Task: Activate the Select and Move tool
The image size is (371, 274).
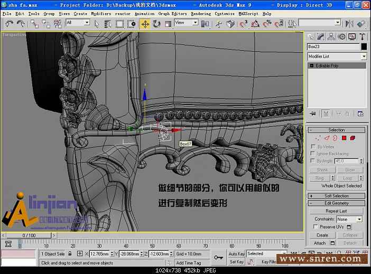Action: (145, 24)
